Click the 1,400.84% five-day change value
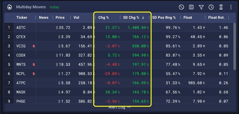This screenshot has height=114, width=239. click(x=138, y=28)
